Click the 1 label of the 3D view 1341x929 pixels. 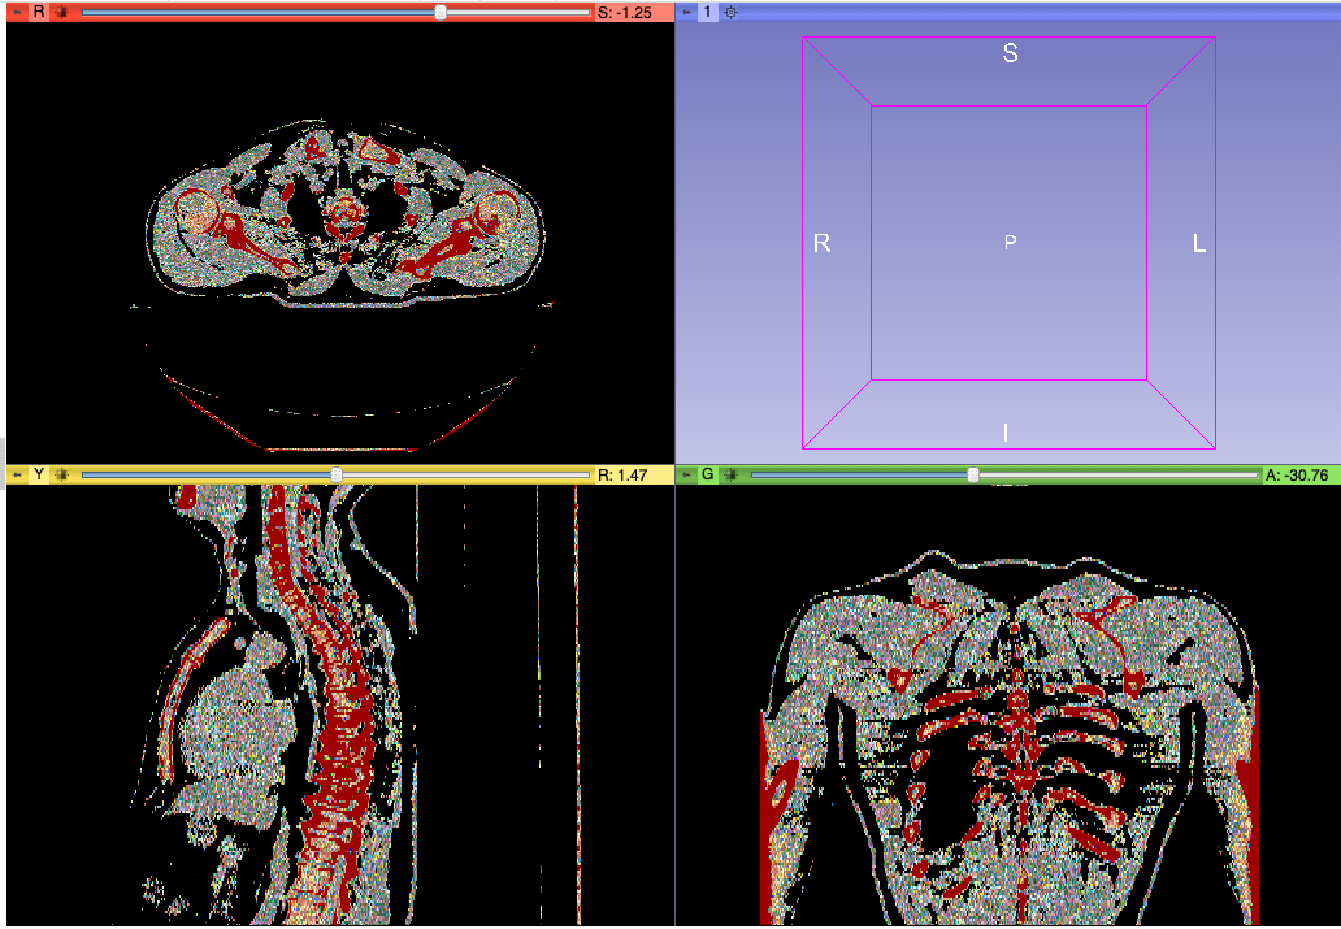[x=708, y=12]
